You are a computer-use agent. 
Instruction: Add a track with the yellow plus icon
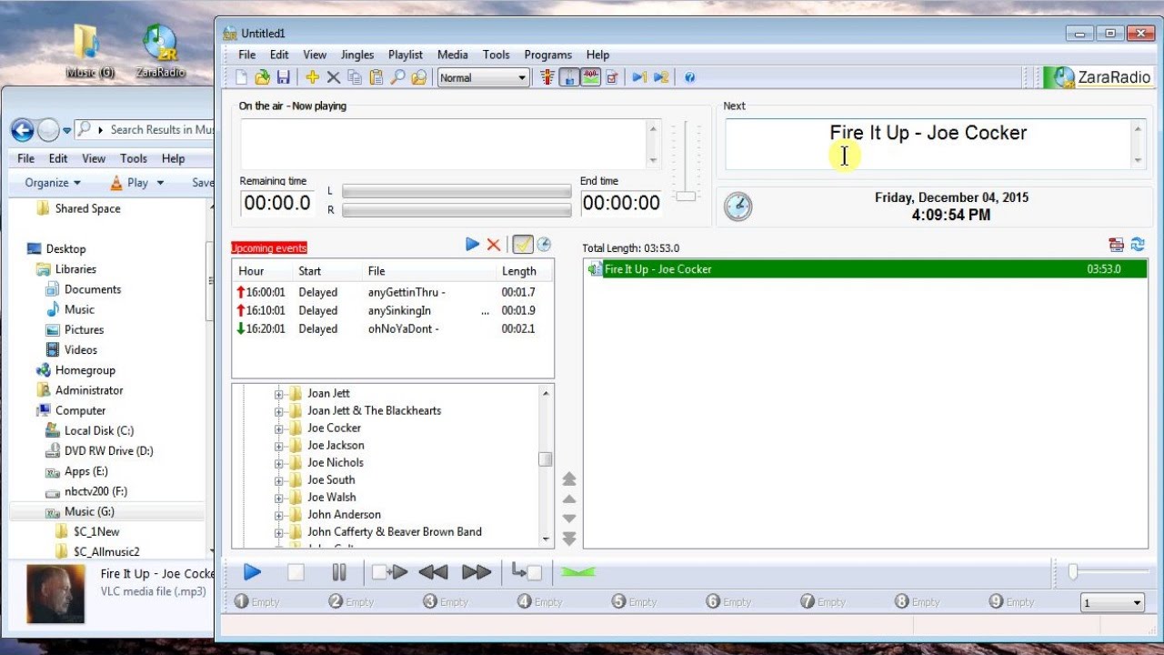point(312,78)
